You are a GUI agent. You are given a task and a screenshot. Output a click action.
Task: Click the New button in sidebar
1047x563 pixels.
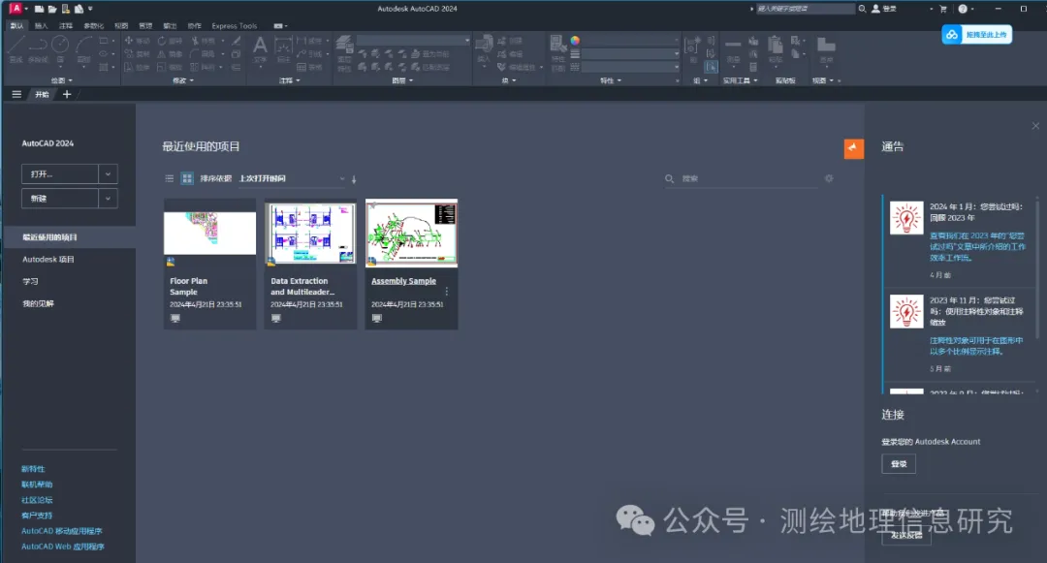coord(60,199)
